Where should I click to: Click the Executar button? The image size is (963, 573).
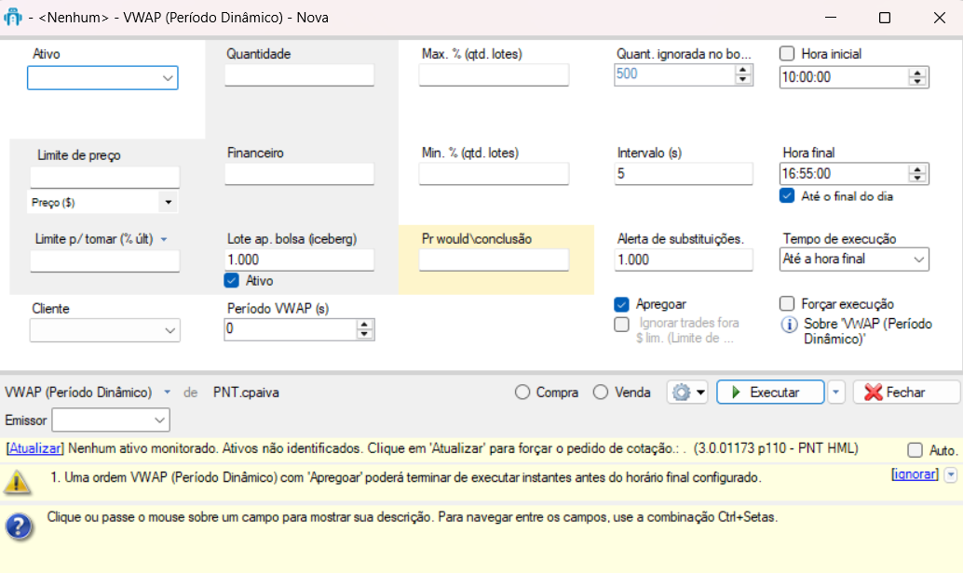coord(769,393)
